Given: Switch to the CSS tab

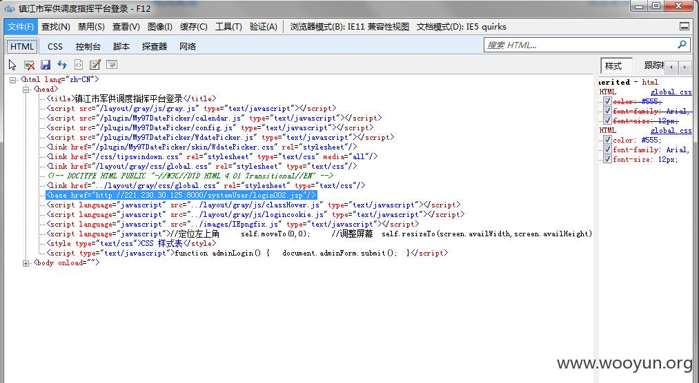Looking at the screenshot, I should [55, 46].
